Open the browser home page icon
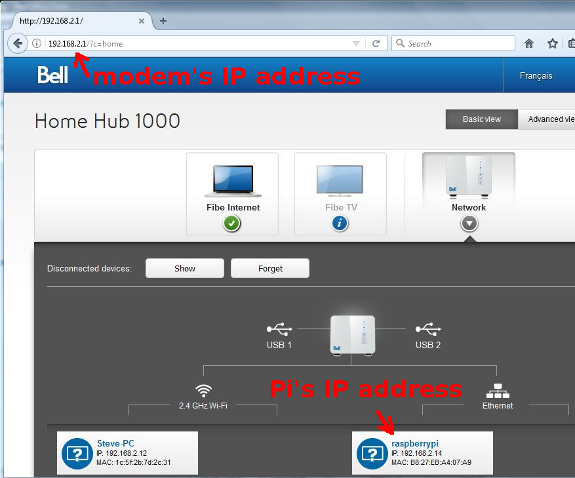 click(529, 44)
